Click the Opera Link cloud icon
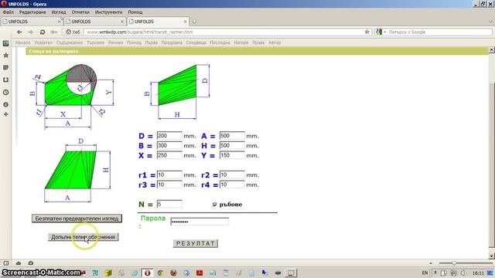This screenshot has height=278, width=495. coord(19,263)
